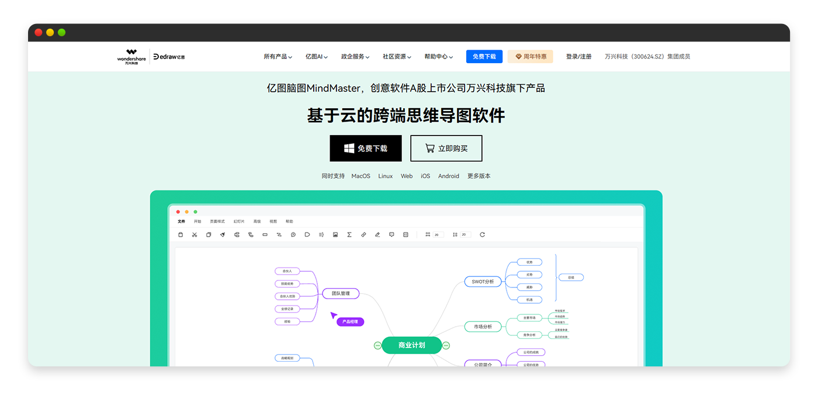This screenshot has height=409, width=818.
Task: Open the 文件 menu in MindMaster
Action: (x=181, y=221)
